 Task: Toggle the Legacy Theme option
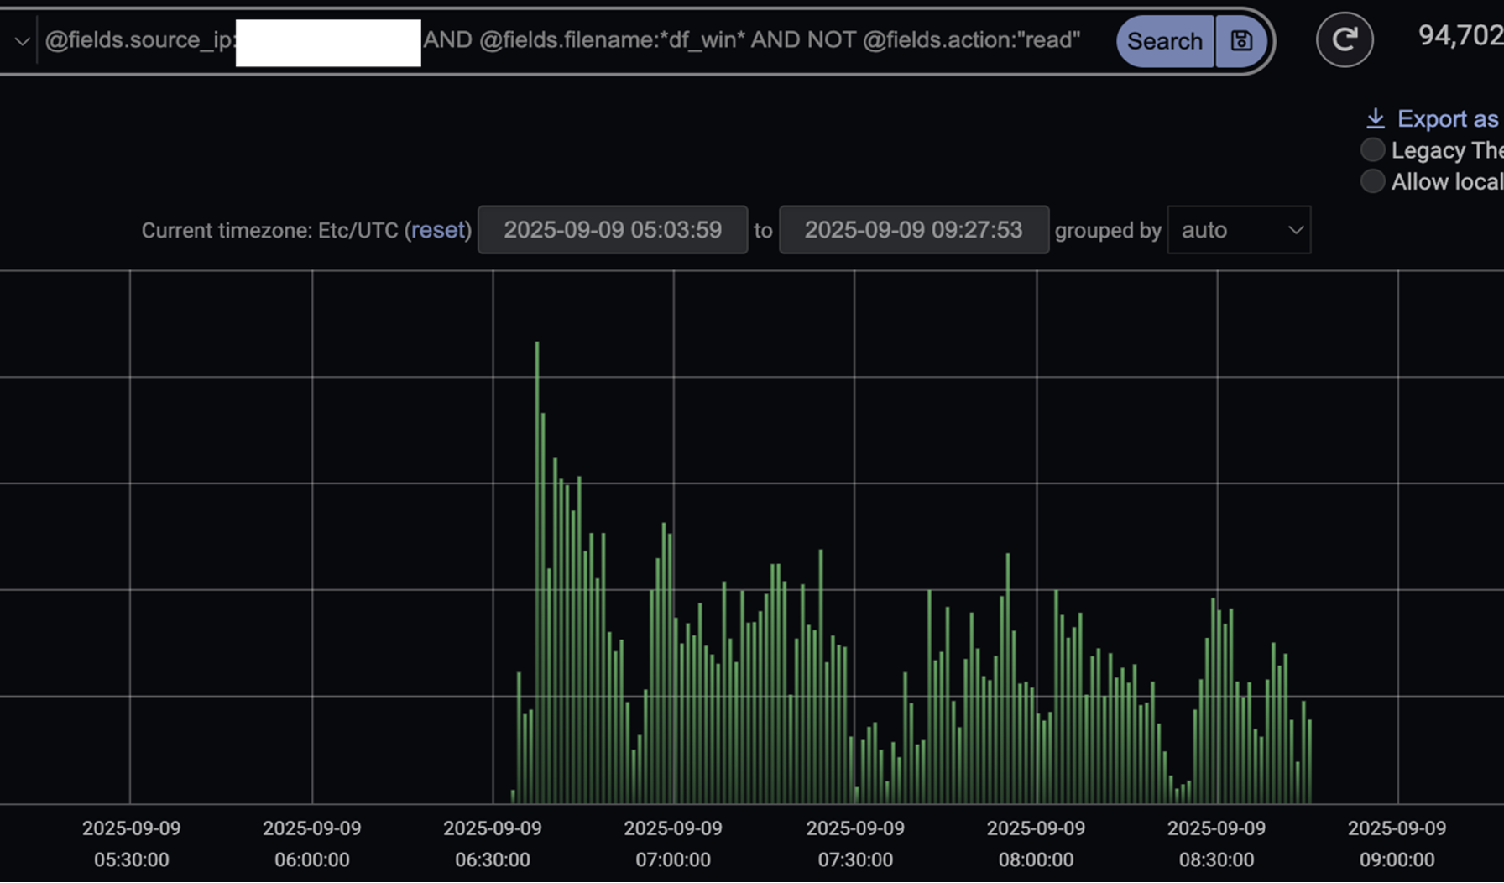tap(1372, 149)
